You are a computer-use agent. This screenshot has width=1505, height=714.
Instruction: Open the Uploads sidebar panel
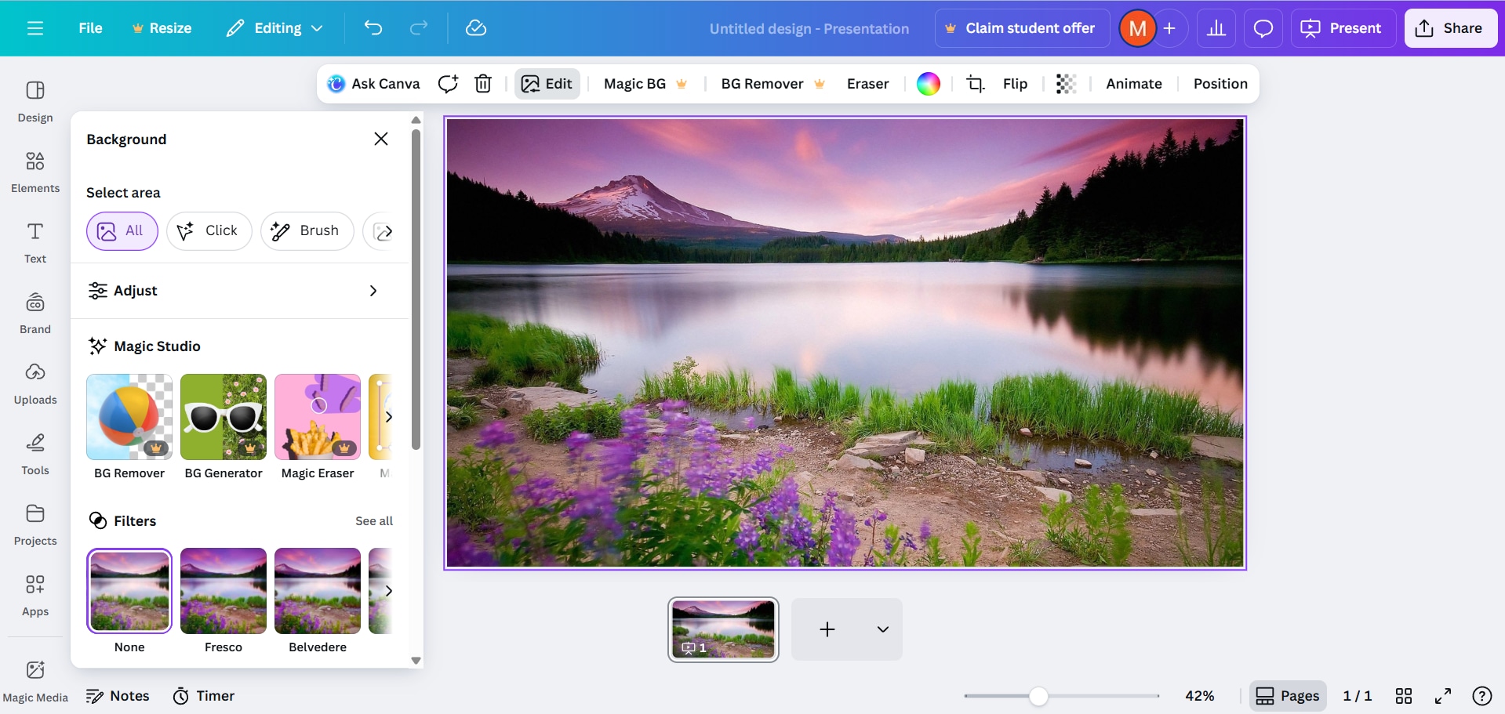pos(35,384)
